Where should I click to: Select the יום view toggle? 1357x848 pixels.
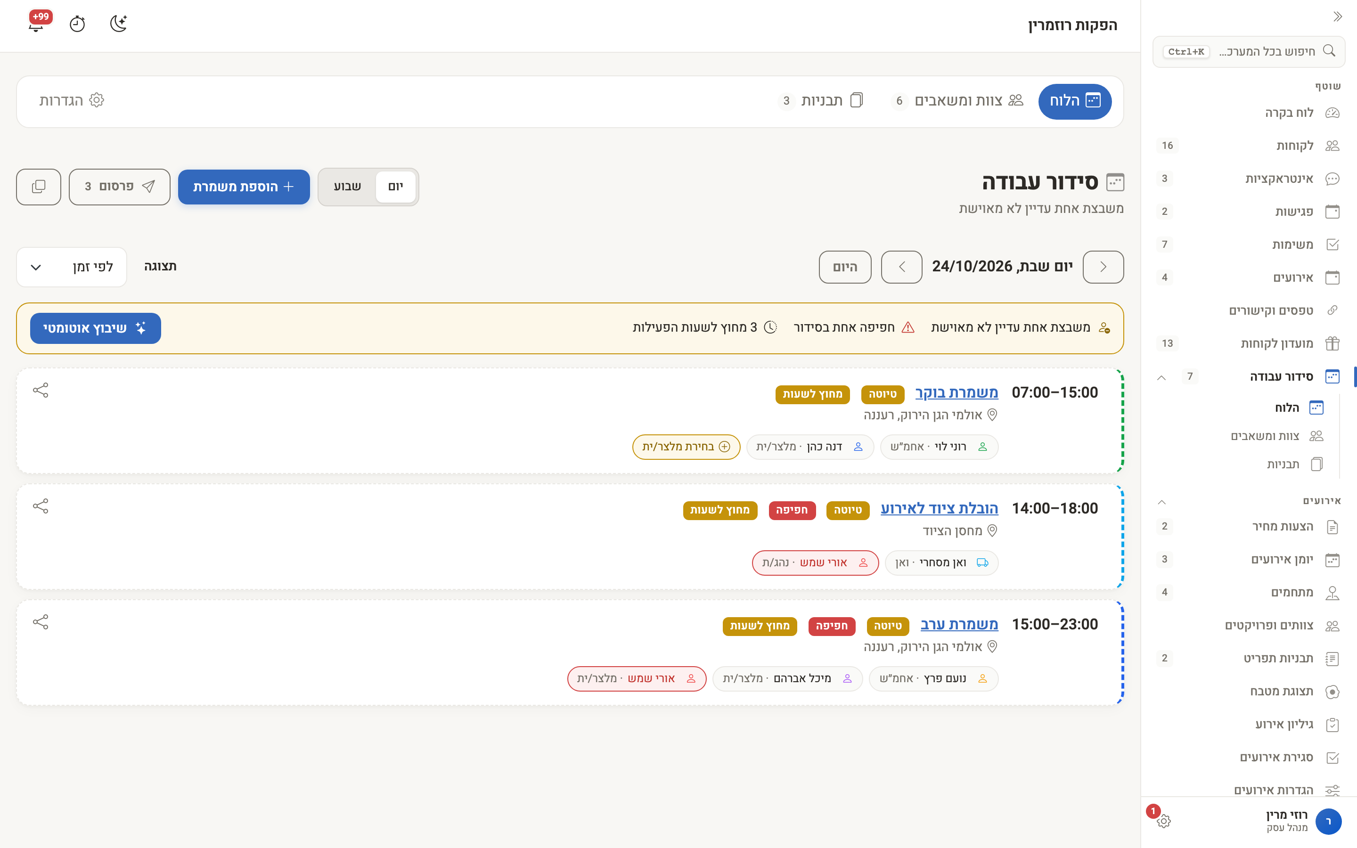pos(395,187)
